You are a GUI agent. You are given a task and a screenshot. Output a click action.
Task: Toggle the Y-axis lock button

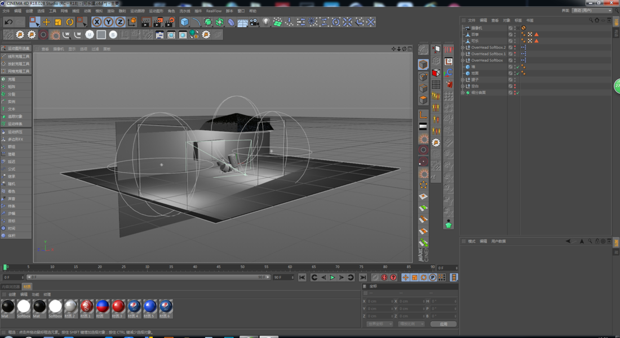pos(108,22)
